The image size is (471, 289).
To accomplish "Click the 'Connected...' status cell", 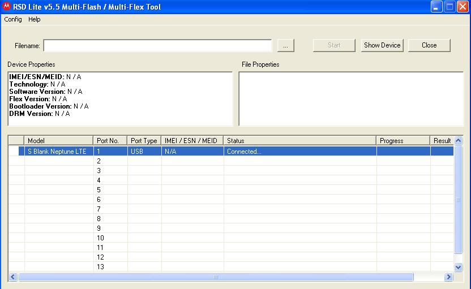I will (300, 151).
